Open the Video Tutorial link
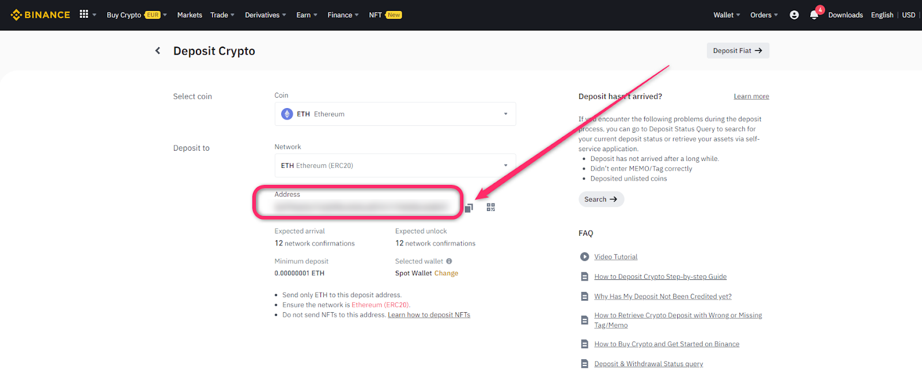This screenshot has height=384, width=922. [x=616, y=257]
